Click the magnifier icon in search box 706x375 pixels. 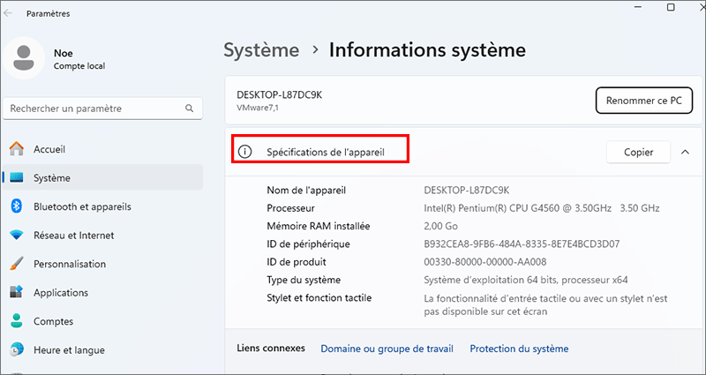pos(189,109)
